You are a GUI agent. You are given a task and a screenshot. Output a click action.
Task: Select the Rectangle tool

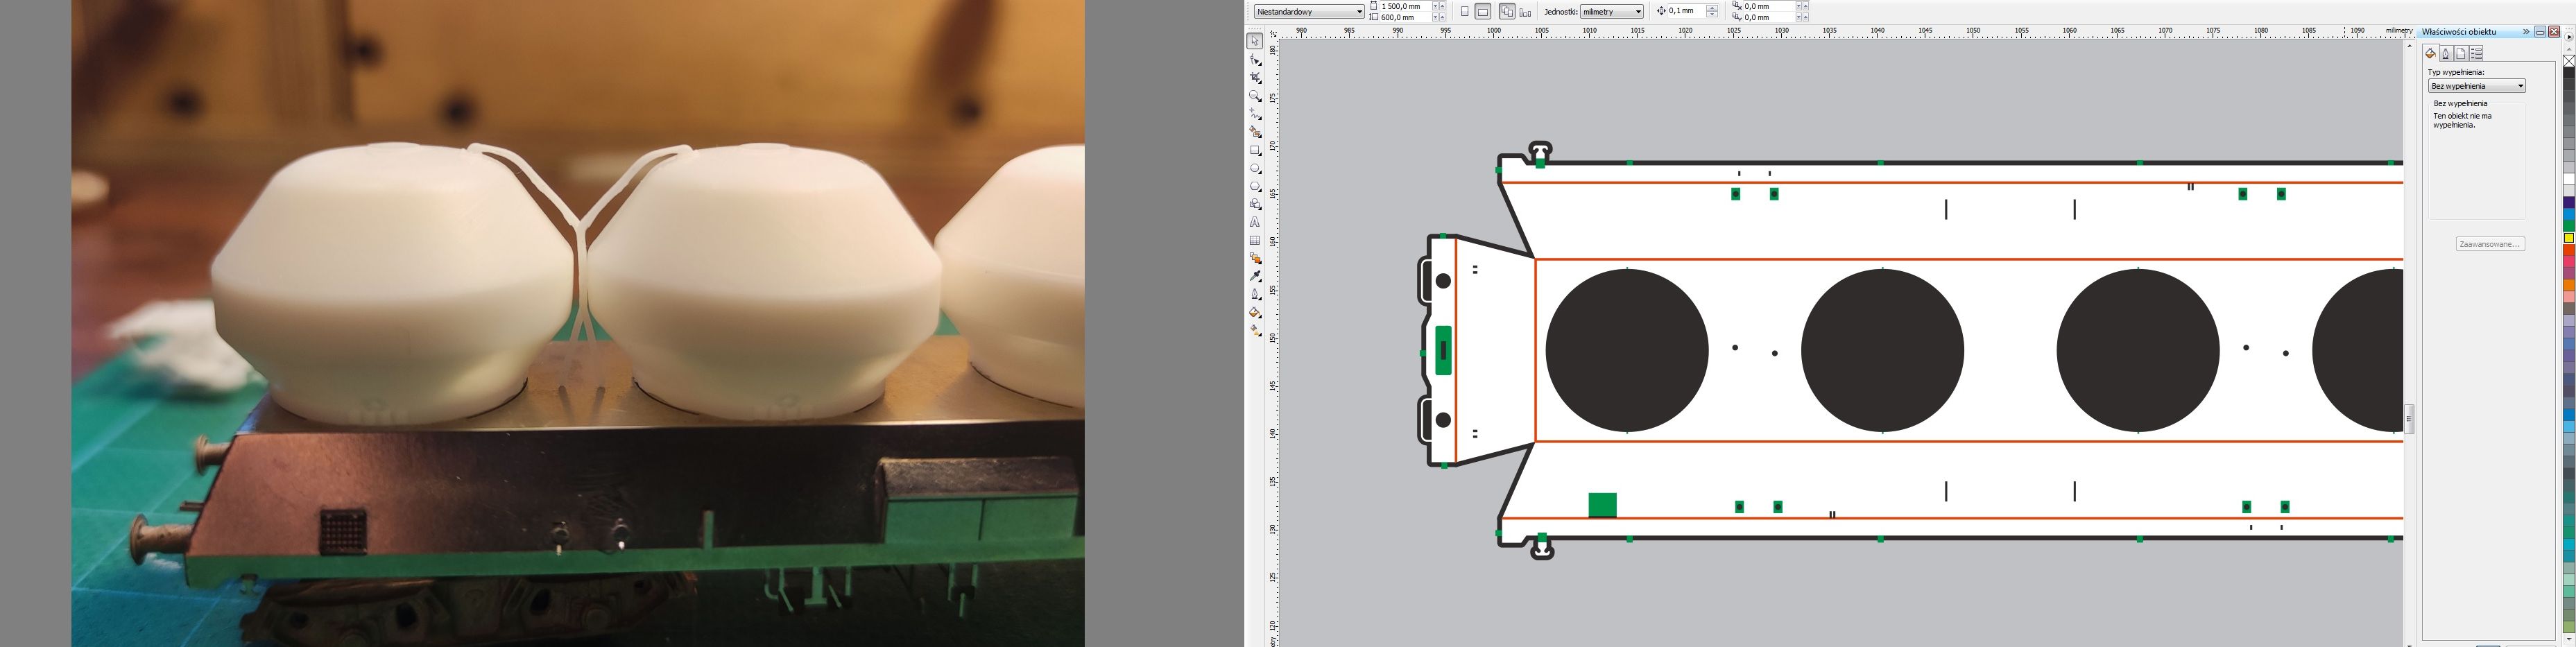pos(1255,150)
